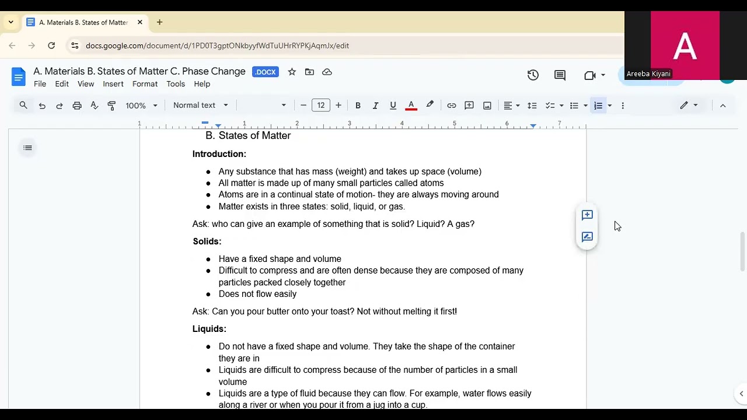Viewport: 747px width, 420px height.
Task: Click the margin Add comment button
Action: point(587,215)
